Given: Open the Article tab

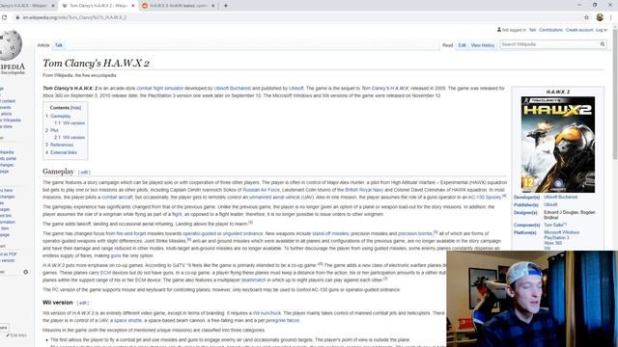Looking at the screenshot, I should tap(43, 45).
